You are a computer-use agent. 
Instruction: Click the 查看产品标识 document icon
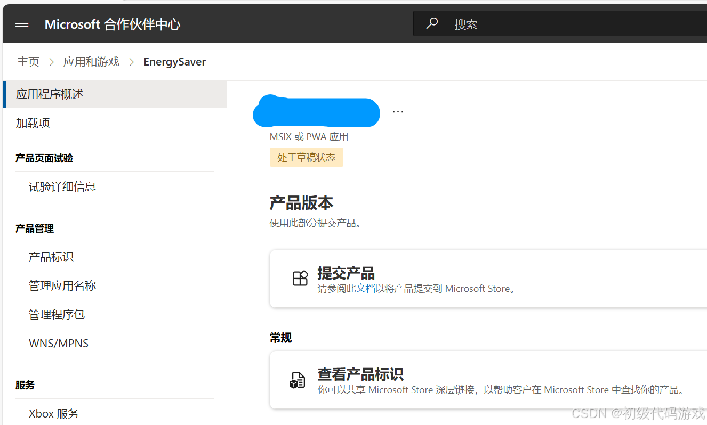coord(298,380)
